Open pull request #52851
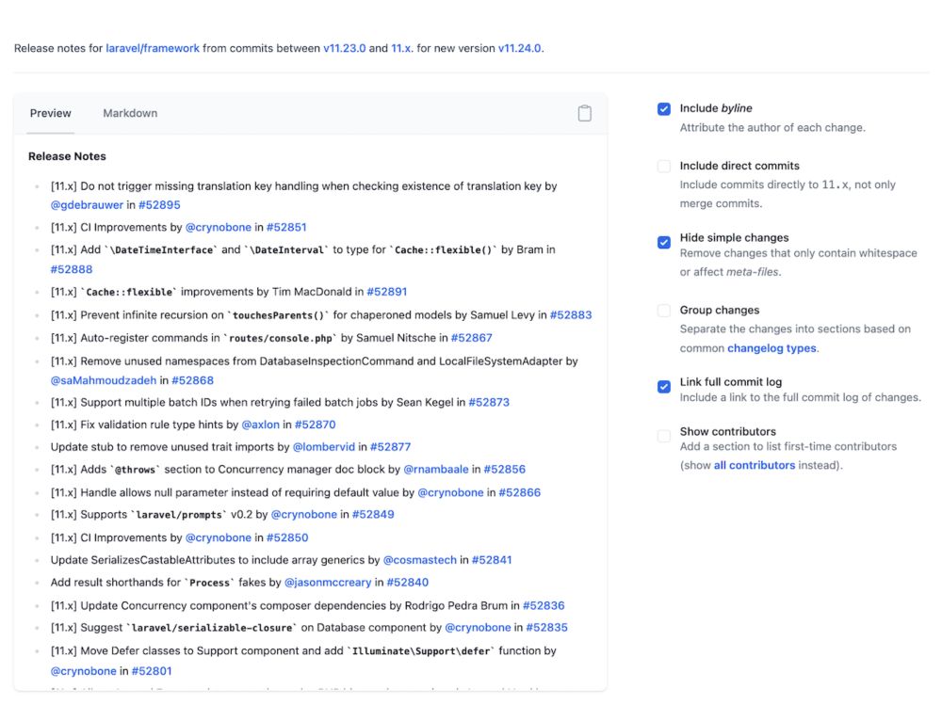The width and height of the screenshot is (942, 705). tap(286, 227)
